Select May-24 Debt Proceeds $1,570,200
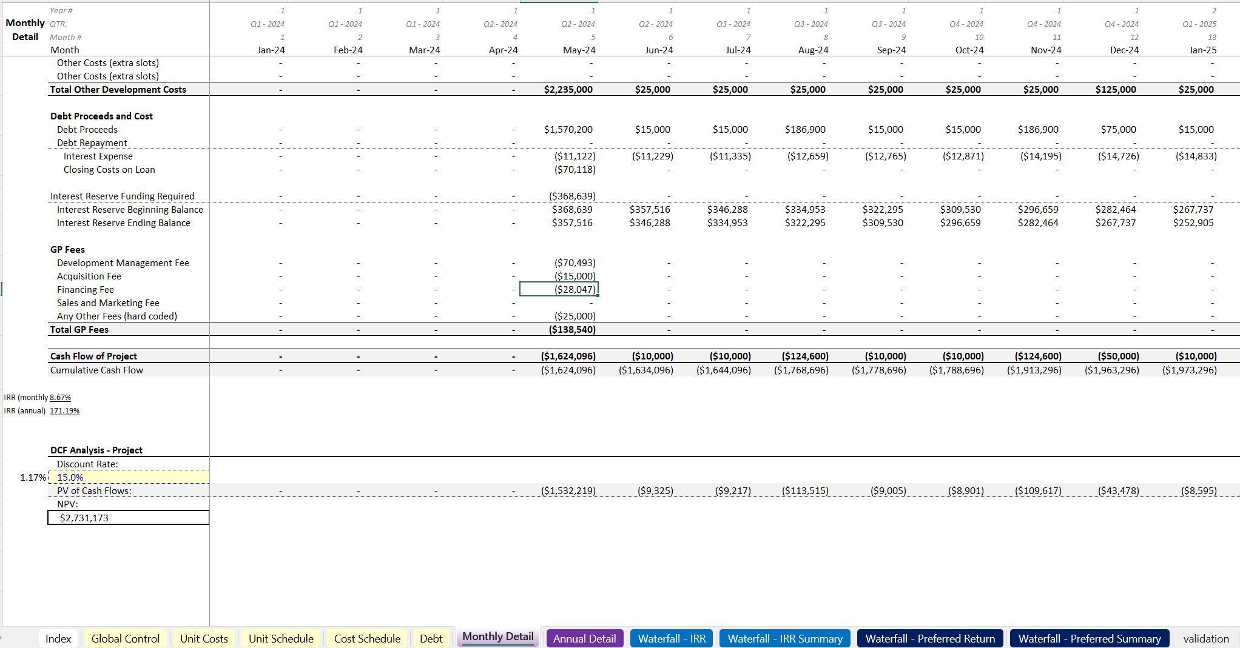The width and height of the screenshot is (1240, 648). [x=568, y=129]
